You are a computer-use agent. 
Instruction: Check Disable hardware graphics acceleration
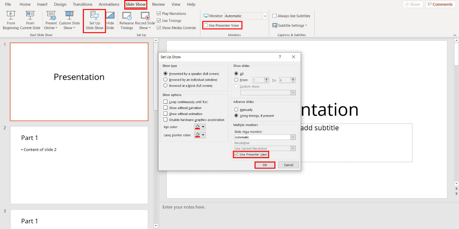point(165,120)
